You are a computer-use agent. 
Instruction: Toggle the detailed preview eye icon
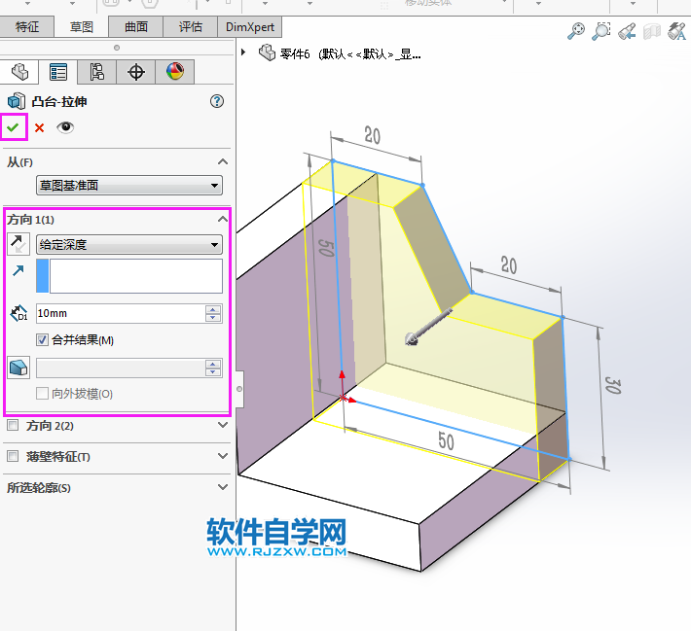tap(65, 127)
